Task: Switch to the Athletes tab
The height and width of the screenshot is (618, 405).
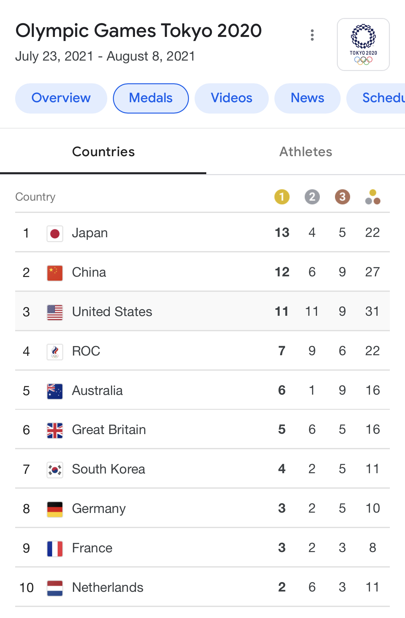Action: [306, 152]
